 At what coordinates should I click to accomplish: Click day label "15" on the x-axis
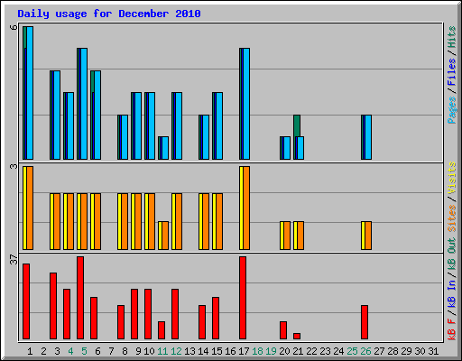click(217, 351)
